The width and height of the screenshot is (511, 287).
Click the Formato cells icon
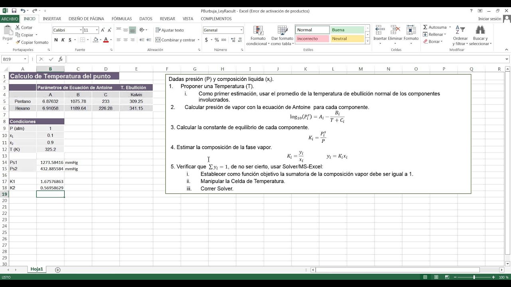tap(411, 30)
